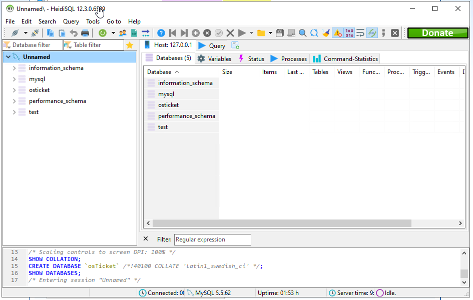473x300 pixels.
Task: Open the session manager plug icon
Action: pyautogui.click(x=15, y=33)
